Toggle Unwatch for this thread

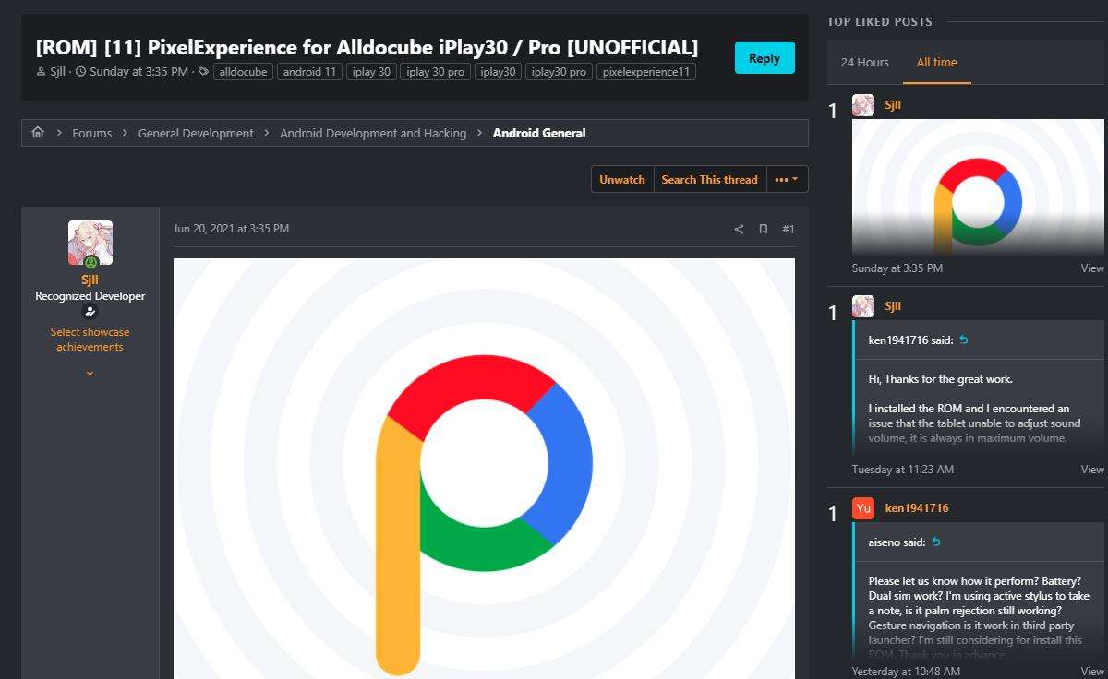[x=622, y=180]
